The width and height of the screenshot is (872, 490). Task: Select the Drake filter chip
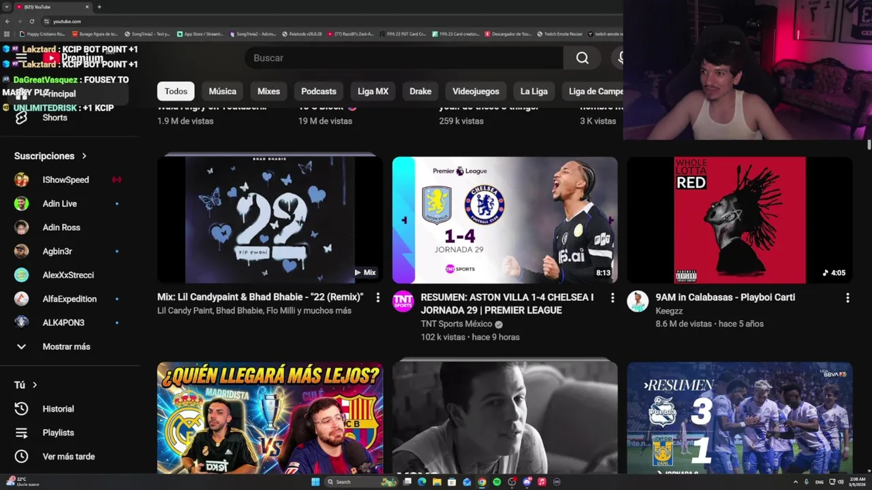(x=420, y=91)
